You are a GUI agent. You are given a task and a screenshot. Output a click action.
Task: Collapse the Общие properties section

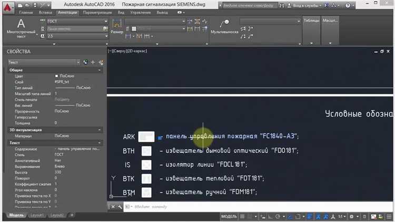tap(100, 70)
